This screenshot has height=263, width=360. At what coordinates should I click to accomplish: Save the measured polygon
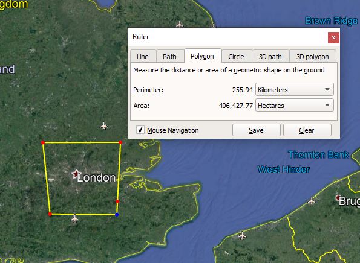pos(256,130)
